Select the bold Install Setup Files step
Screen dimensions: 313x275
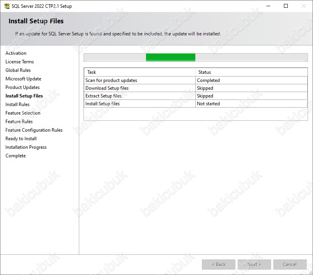click(x=24, y=96)
